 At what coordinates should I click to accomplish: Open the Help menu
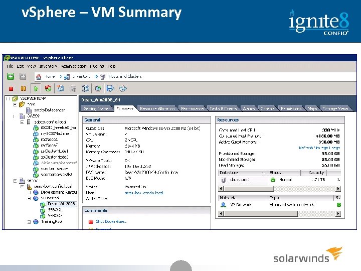[x=111, y=66]
